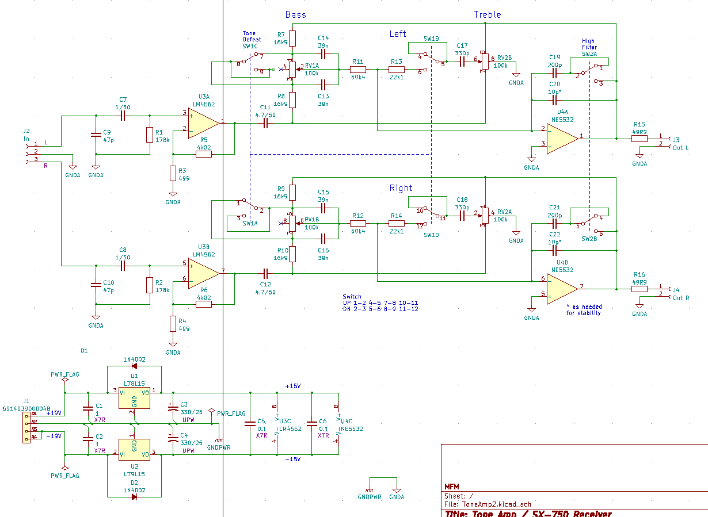Select resistor R5 4k02
The image size is (708, 517).
[204, 154]
